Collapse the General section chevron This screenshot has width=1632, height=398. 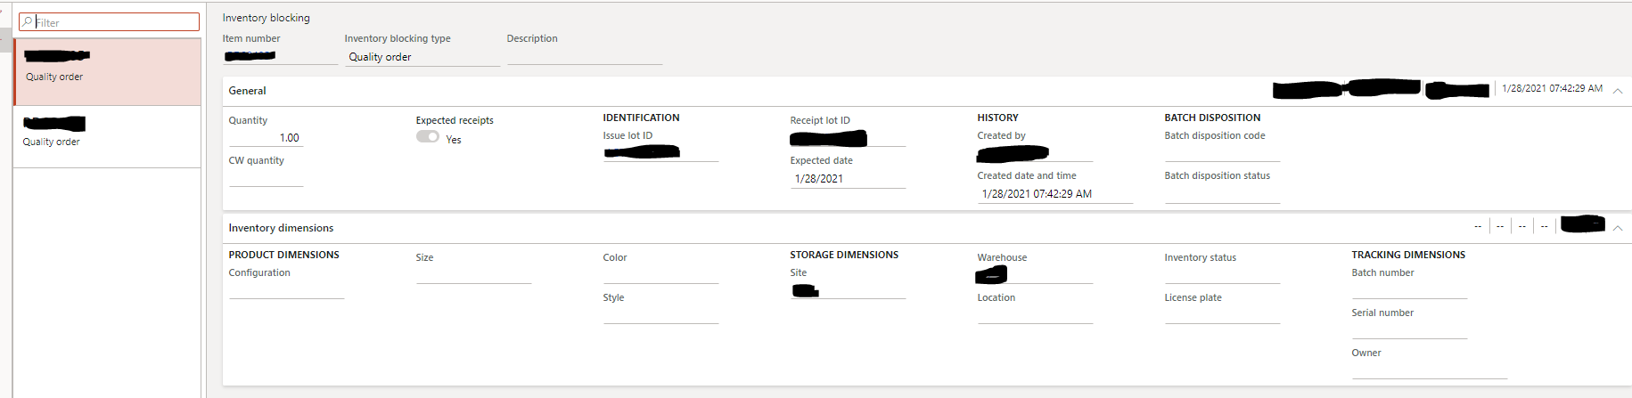[x=1618, y=91]
